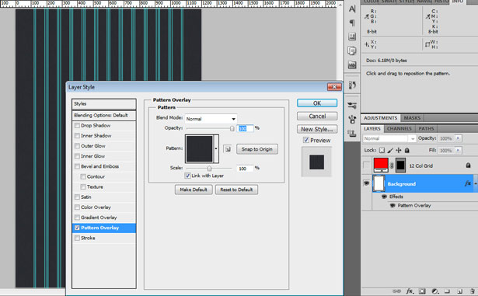Viewport: 478px width, 296px height.
Task: Open the Clone Source panel icon
Action: [352, 50]
